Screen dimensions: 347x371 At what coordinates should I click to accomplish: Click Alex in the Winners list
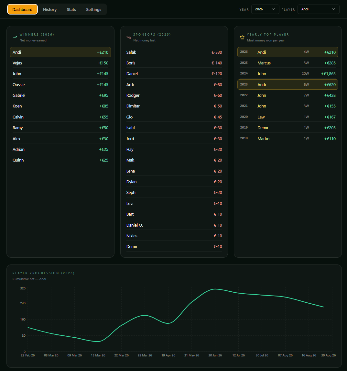point(60,139)
